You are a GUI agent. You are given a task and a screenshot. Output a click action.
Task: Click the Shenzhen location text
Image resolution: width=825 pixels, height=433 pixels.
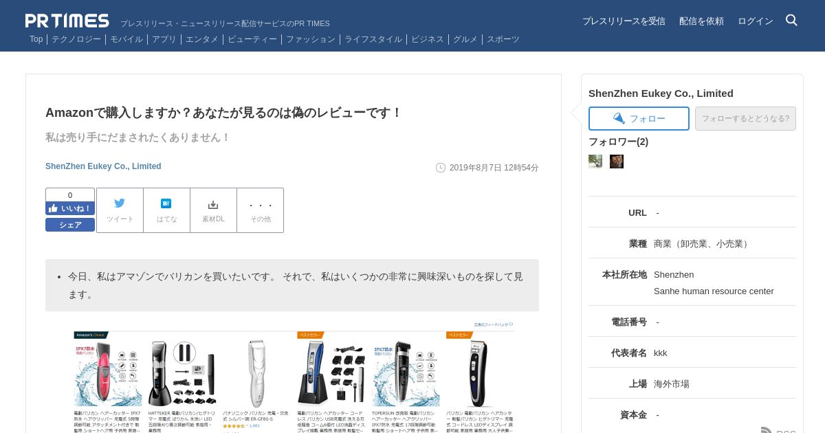[x=674, y=274]
